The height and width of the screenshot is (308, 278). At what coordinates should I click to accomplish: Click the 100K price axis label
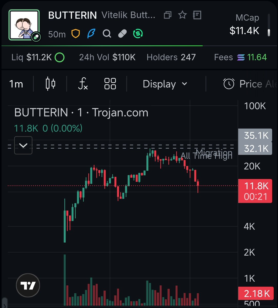[x=255, y=106]
